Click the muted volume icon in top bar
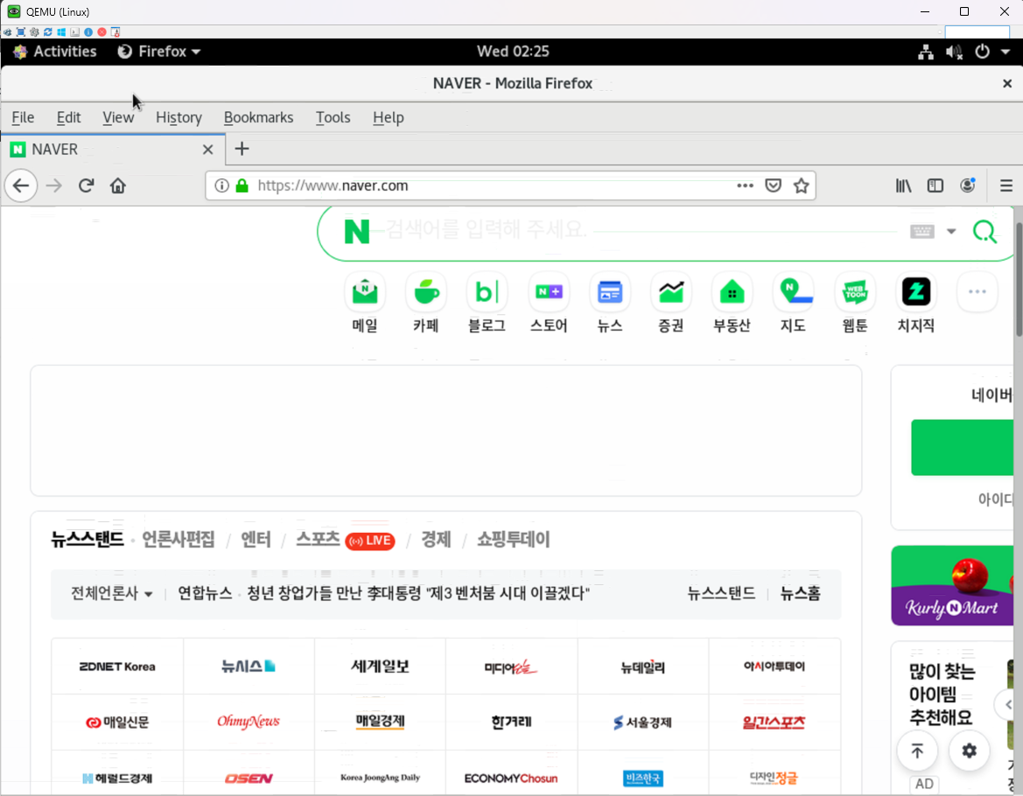The image size is (1023, 796). click(x=954, y=52)
